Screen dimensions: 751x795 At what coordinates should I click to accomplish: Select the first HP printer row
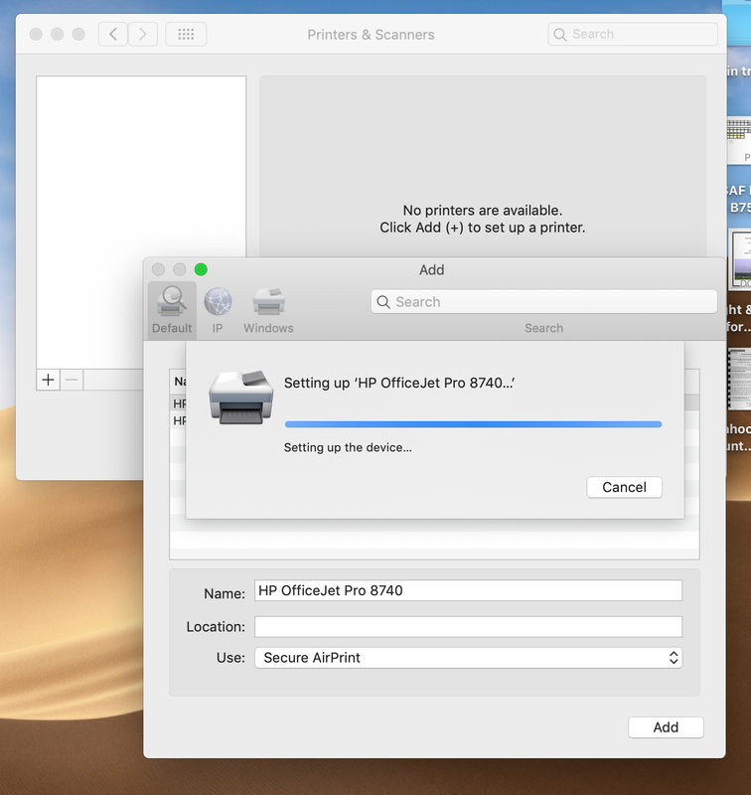[x=179, y=404]
